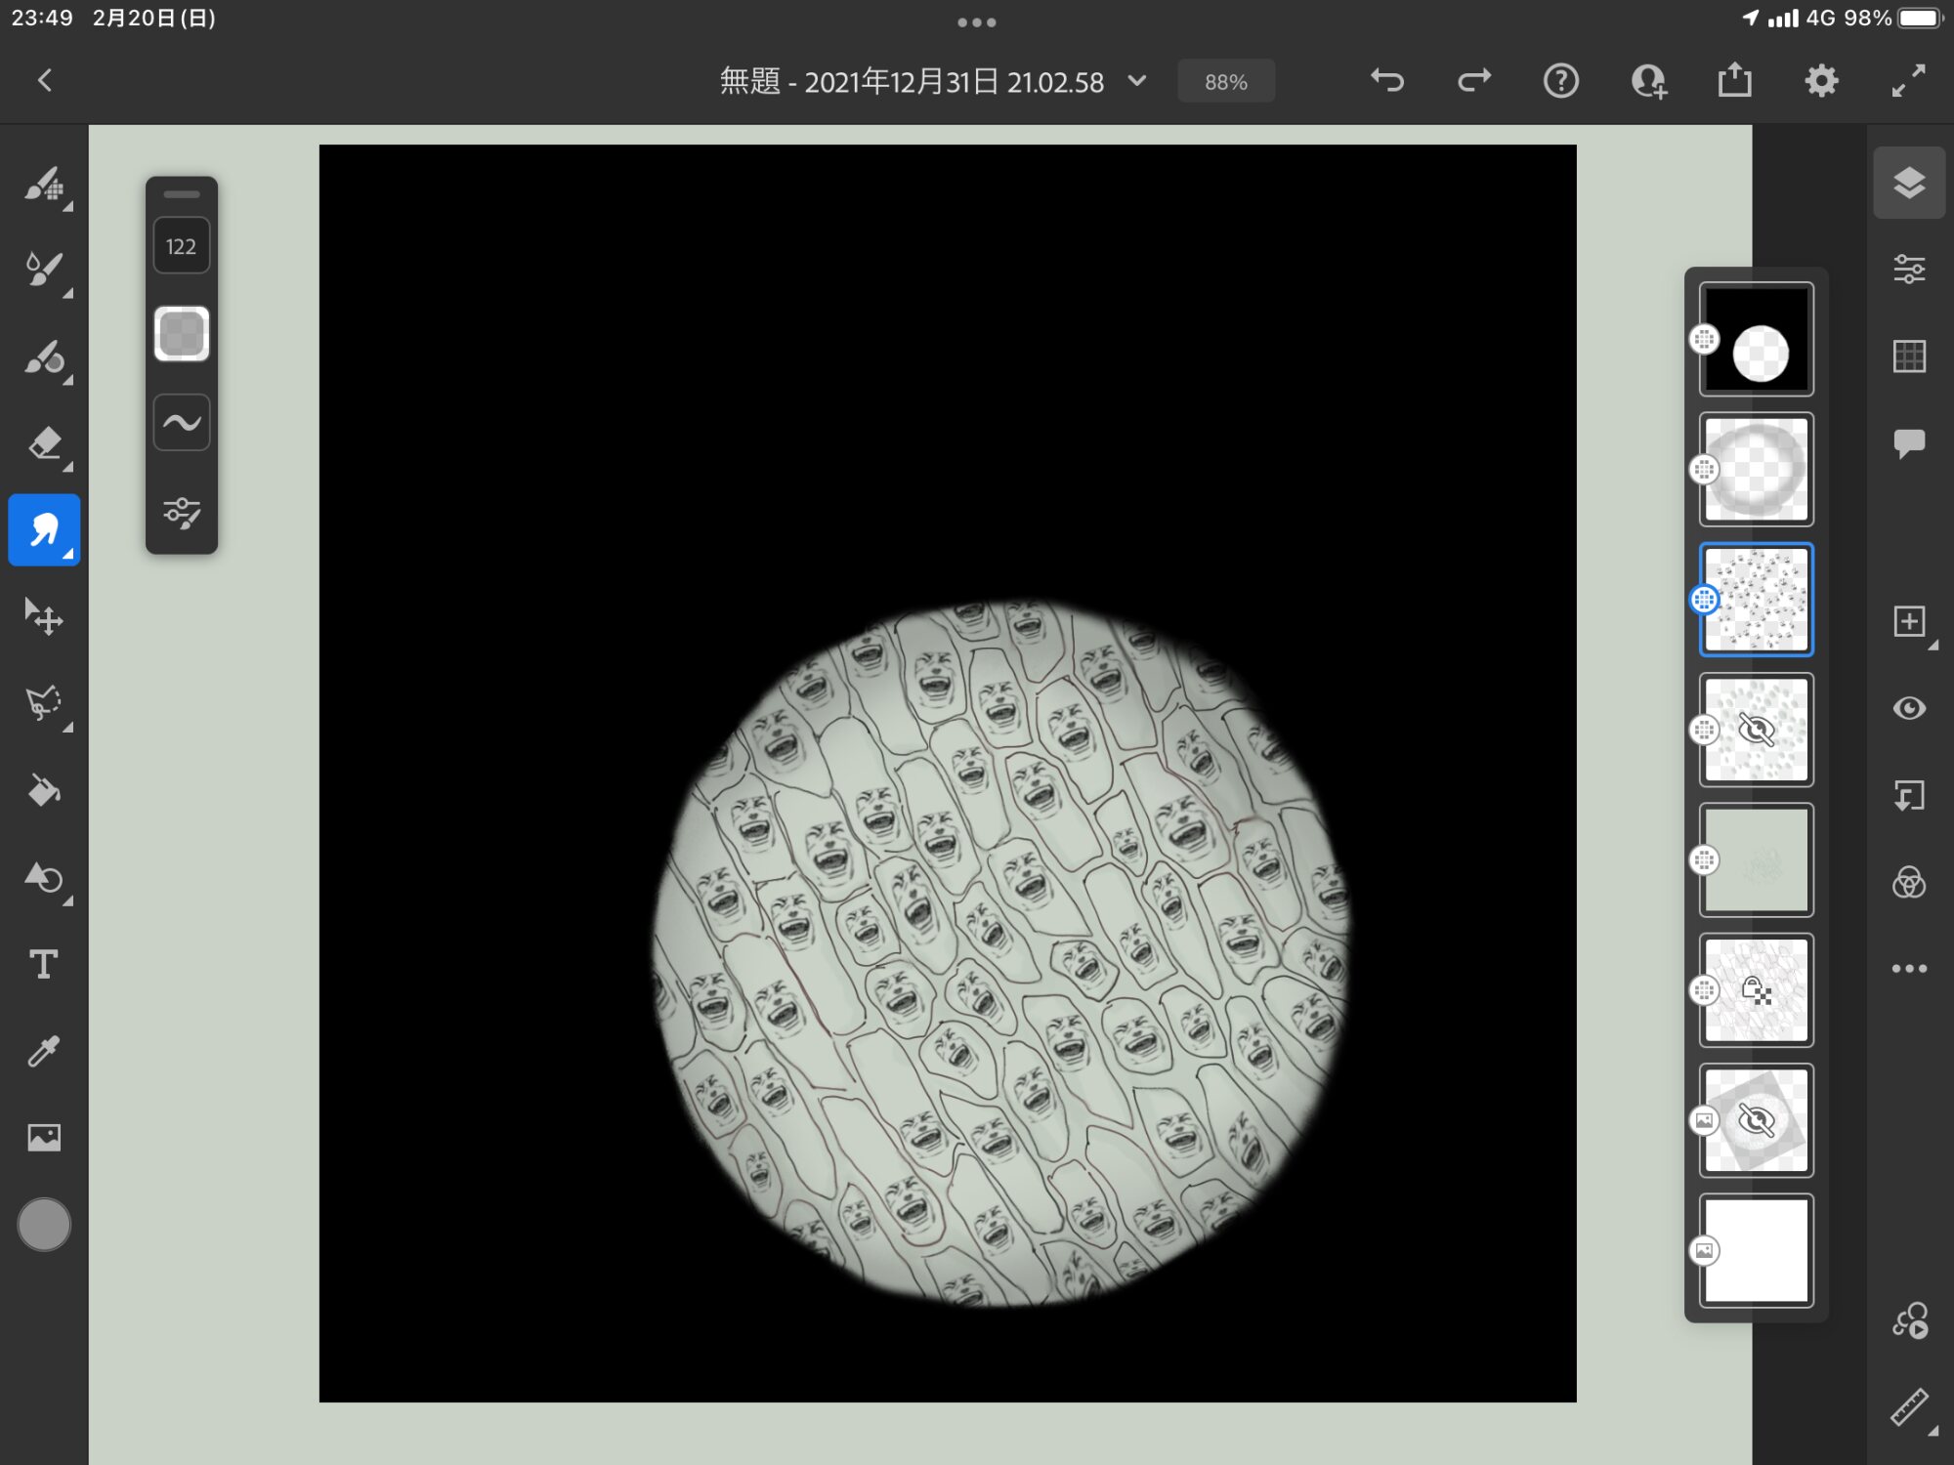Tap the brush size 122 button
Image resolution: width=1954 pixels, height=1465 pixels.
[182, 246]
